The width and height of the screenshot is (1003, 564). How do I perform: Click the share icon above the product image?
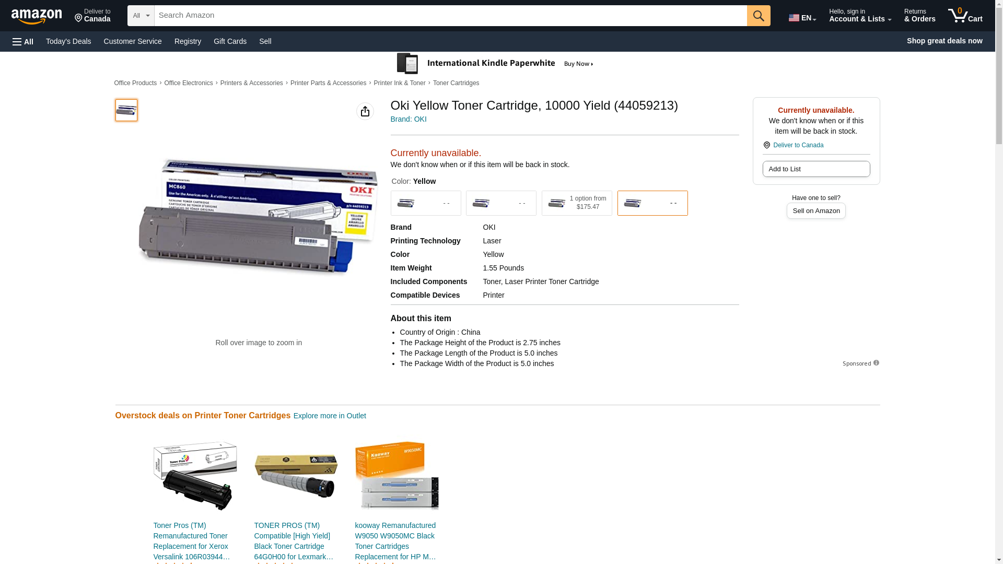tap(365, 111)
